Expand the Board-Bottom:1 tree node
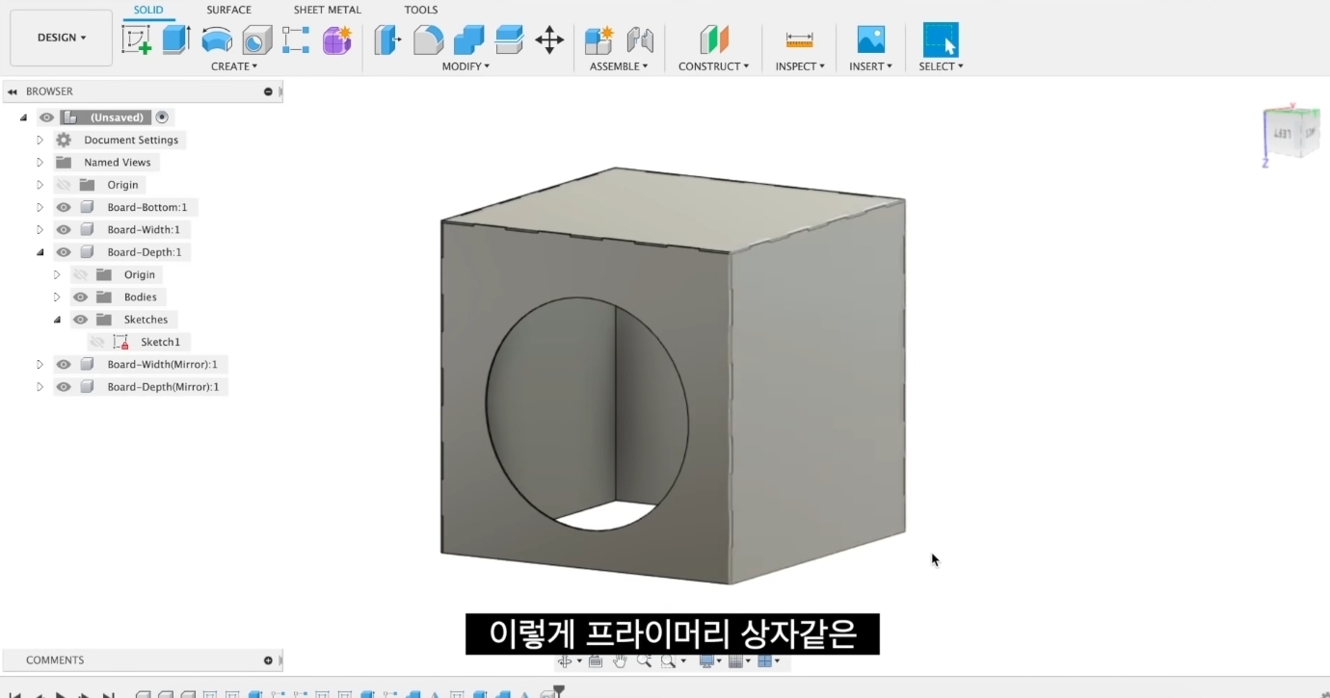This screenshot has width=1330, height=698. (40, 207)
